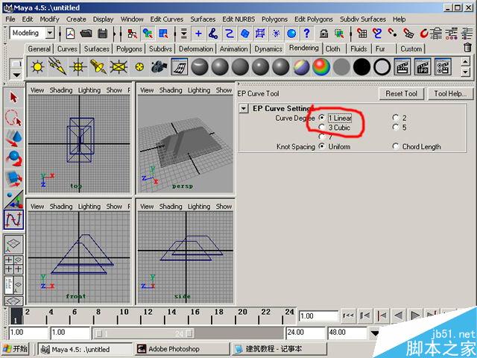Create a directional light from shelf
Viewport: 477px width, 358px height.
point(58,66)
